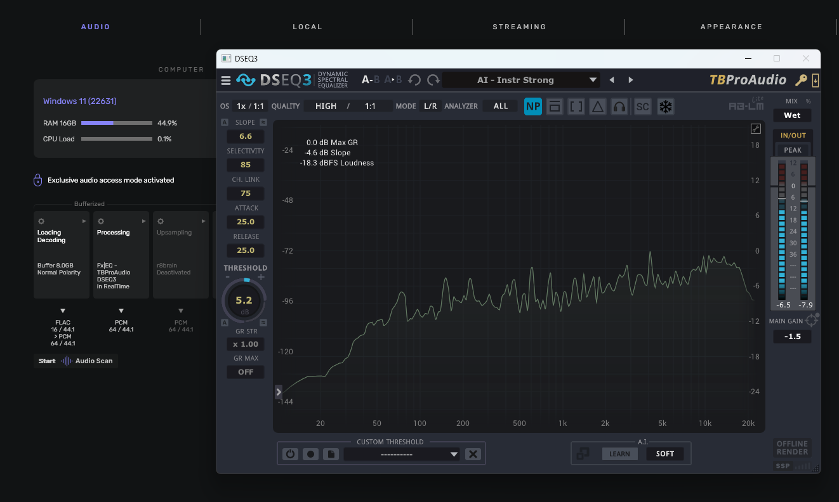Toggle the A button beside SLOPE
This screenshot has width=839, height=502.
(225, 122)
